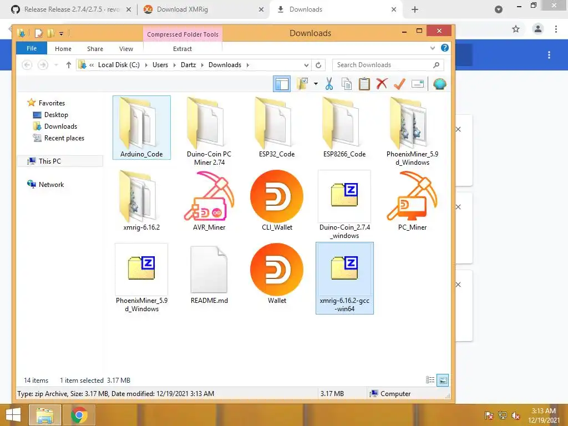
Task: Expand the Users breadcrumb arrow
Action: coord(174,65)
